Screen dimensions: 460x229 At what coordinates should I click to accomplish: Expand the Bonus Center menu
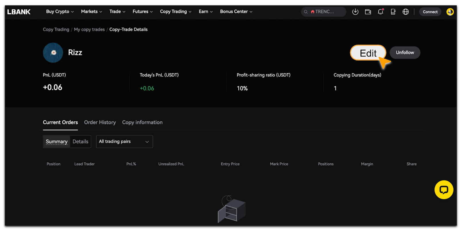point(236,12)
